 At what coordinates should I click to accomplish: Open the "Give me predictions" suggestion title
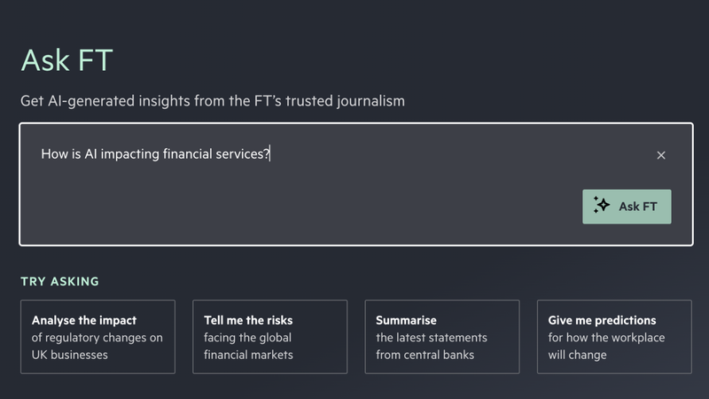tap(602, 320)
